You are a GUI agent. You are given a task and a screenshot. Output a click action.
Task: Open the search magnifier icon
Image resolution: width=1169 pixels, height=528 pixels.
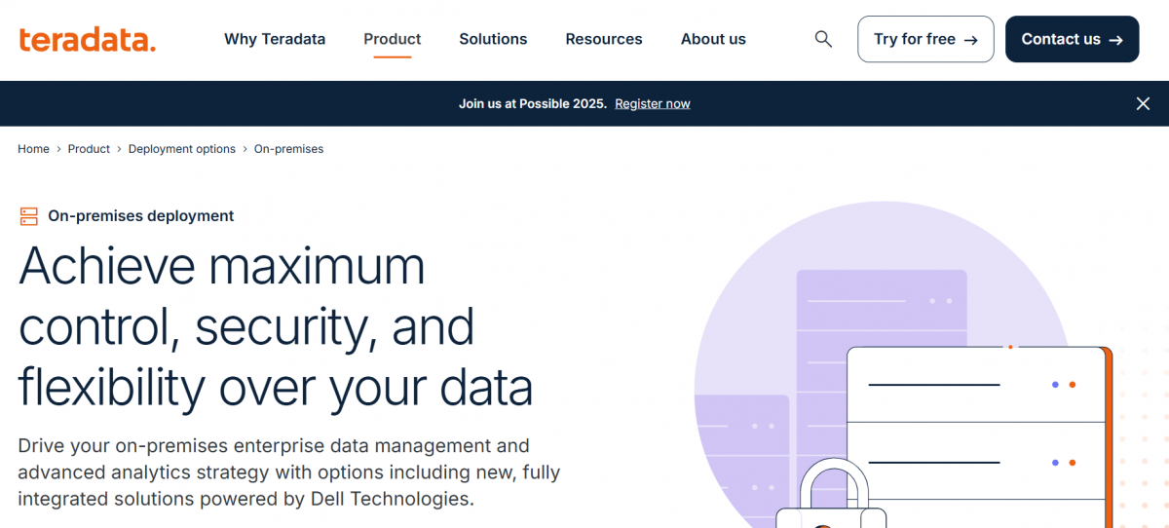pos(823,39)
